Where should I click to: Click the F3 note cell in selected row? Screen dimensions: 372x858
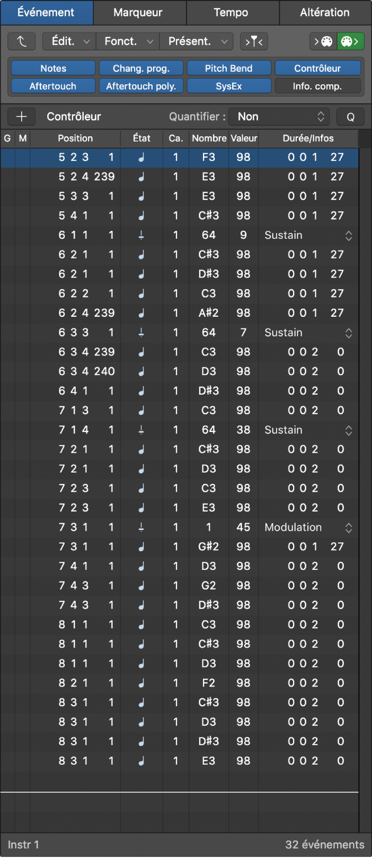coord(209,157)
